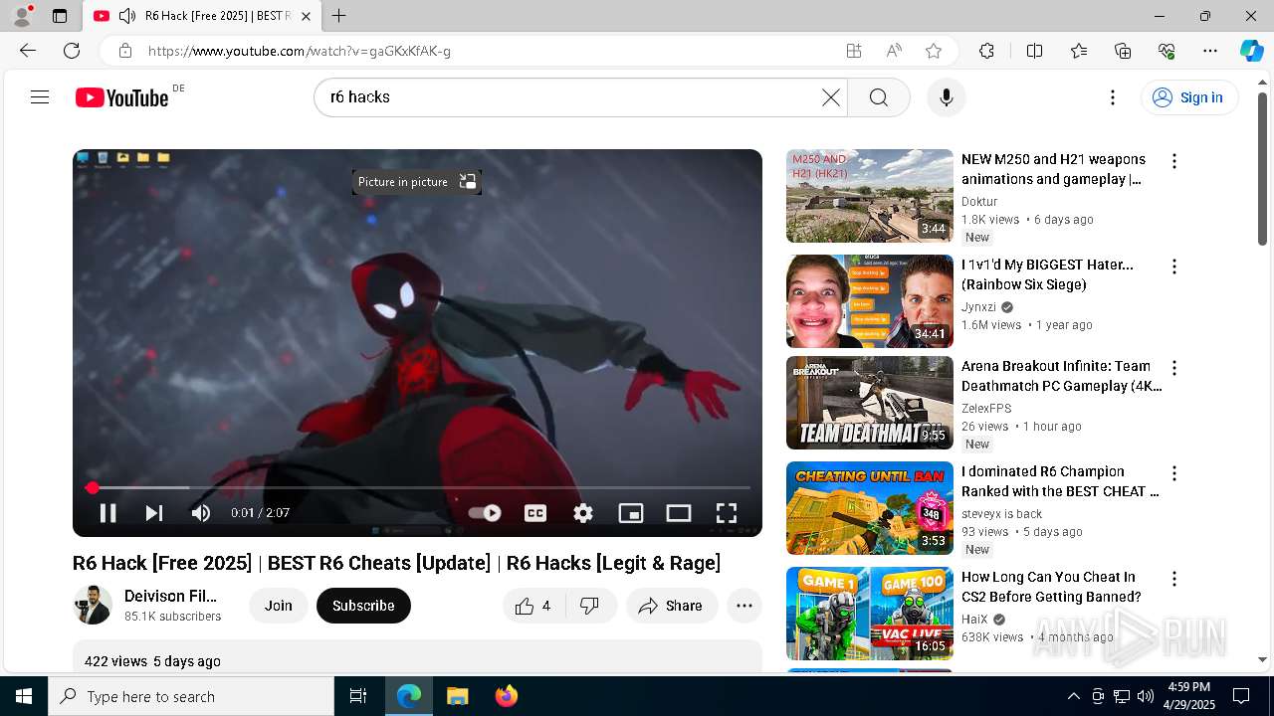1274x716 pixels.
Task: Join the channel membership
Action: pyautogui.click(x=279, y=606)
